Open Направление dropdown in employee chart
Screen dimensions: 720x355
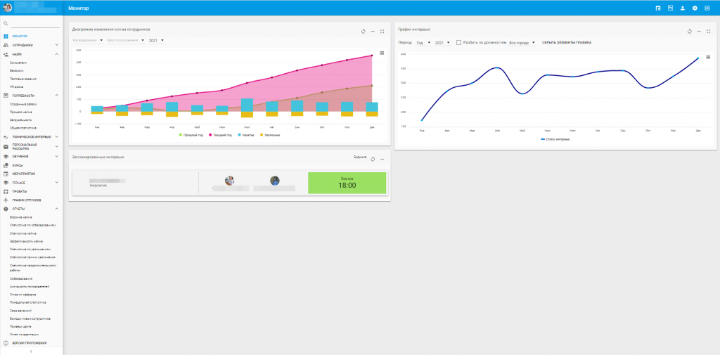(88, 40)
